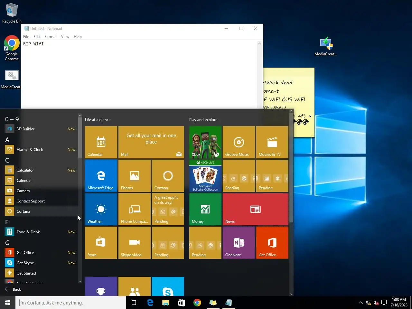Click the F letter group header
412x309 pixels.
coord(7,222)
